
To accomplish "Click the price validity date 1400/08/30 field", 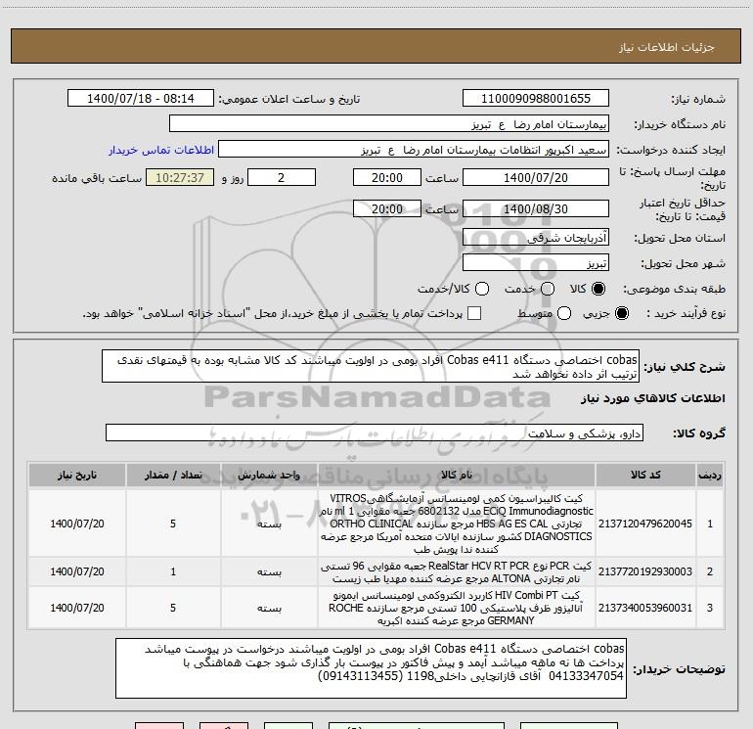I will [x=536, y=208].
